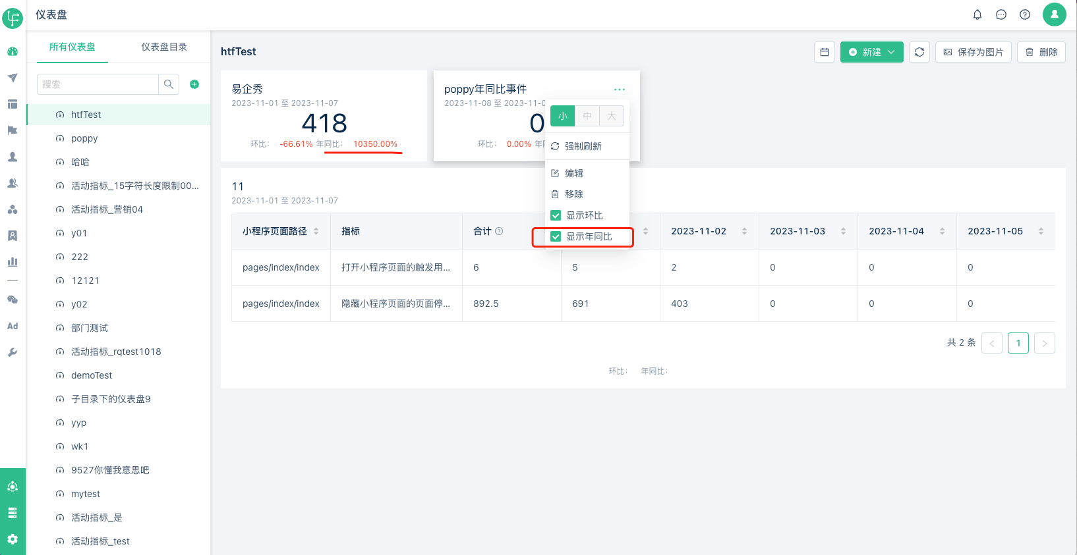1077x555 pixels.
Task: Expand the 新建 dropdown button
Action: pyautogui.click(x=871, y=52)
